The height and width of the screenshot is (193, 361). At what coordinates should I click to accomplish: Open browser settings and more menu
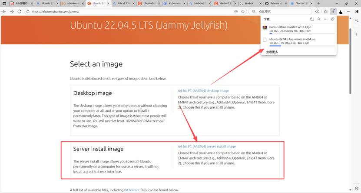click(348, 11)
